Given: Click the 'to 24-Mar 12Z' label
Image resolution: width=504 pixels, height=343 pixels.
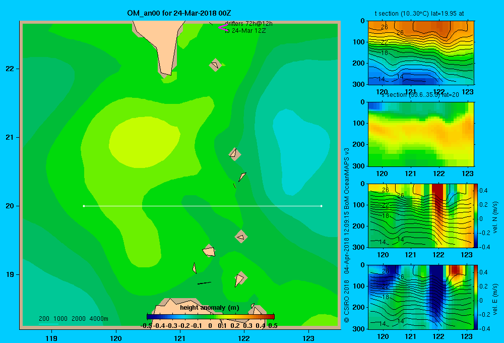Looking at the screenshot, I should click(x=245, y=31).
